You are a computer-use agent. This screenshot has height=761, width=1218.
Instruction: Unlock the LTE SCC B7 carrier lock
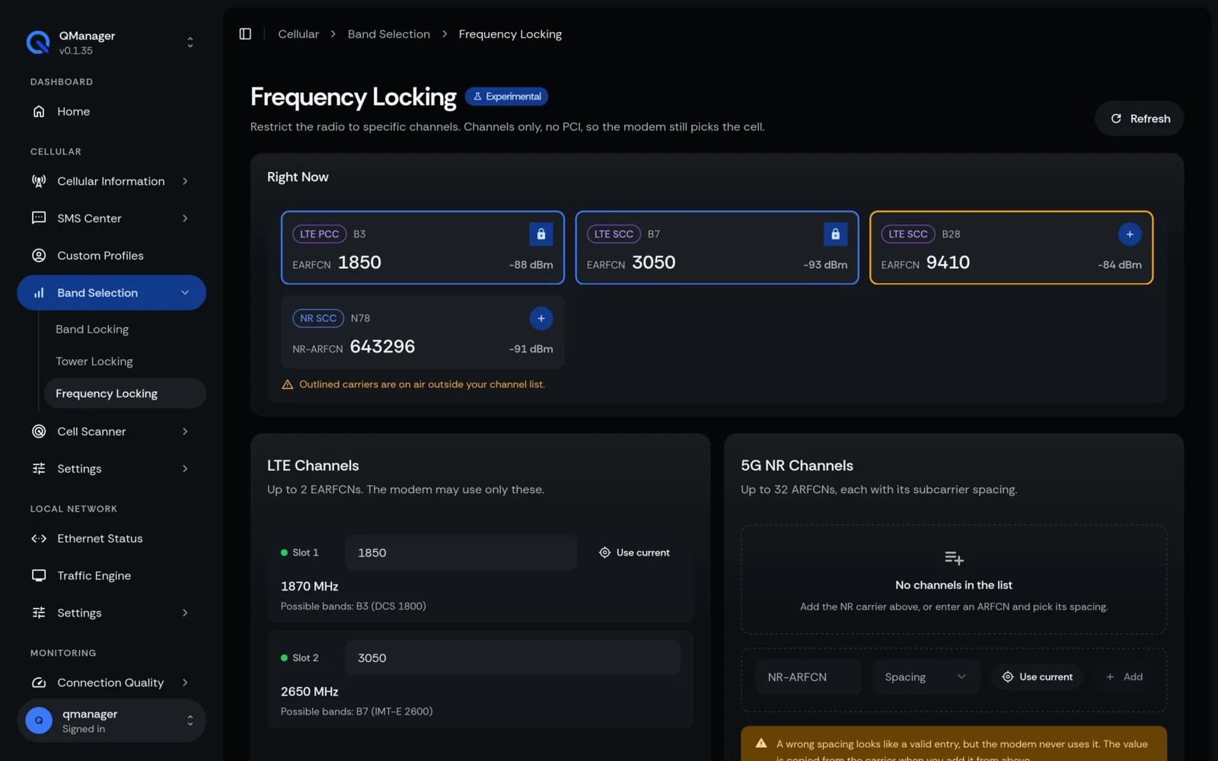835,234
